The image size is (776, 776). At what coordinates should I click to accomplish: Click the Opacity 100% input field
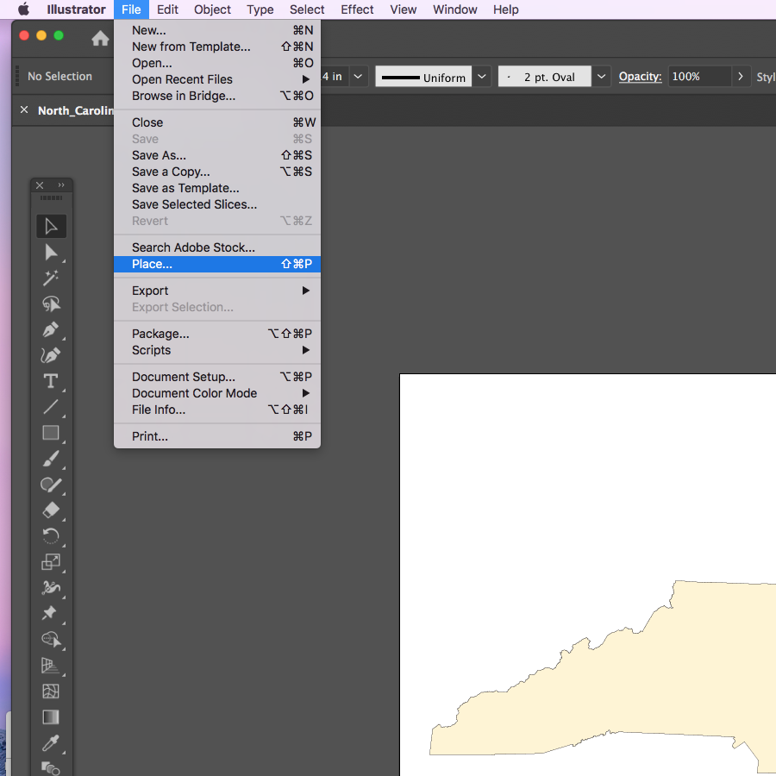(x=699, y=77)
